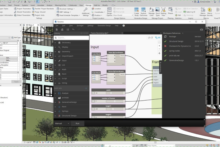Viewport: 220px width, 147px height.
Task: Open Macro Security settings
Action: coord(210,12)
